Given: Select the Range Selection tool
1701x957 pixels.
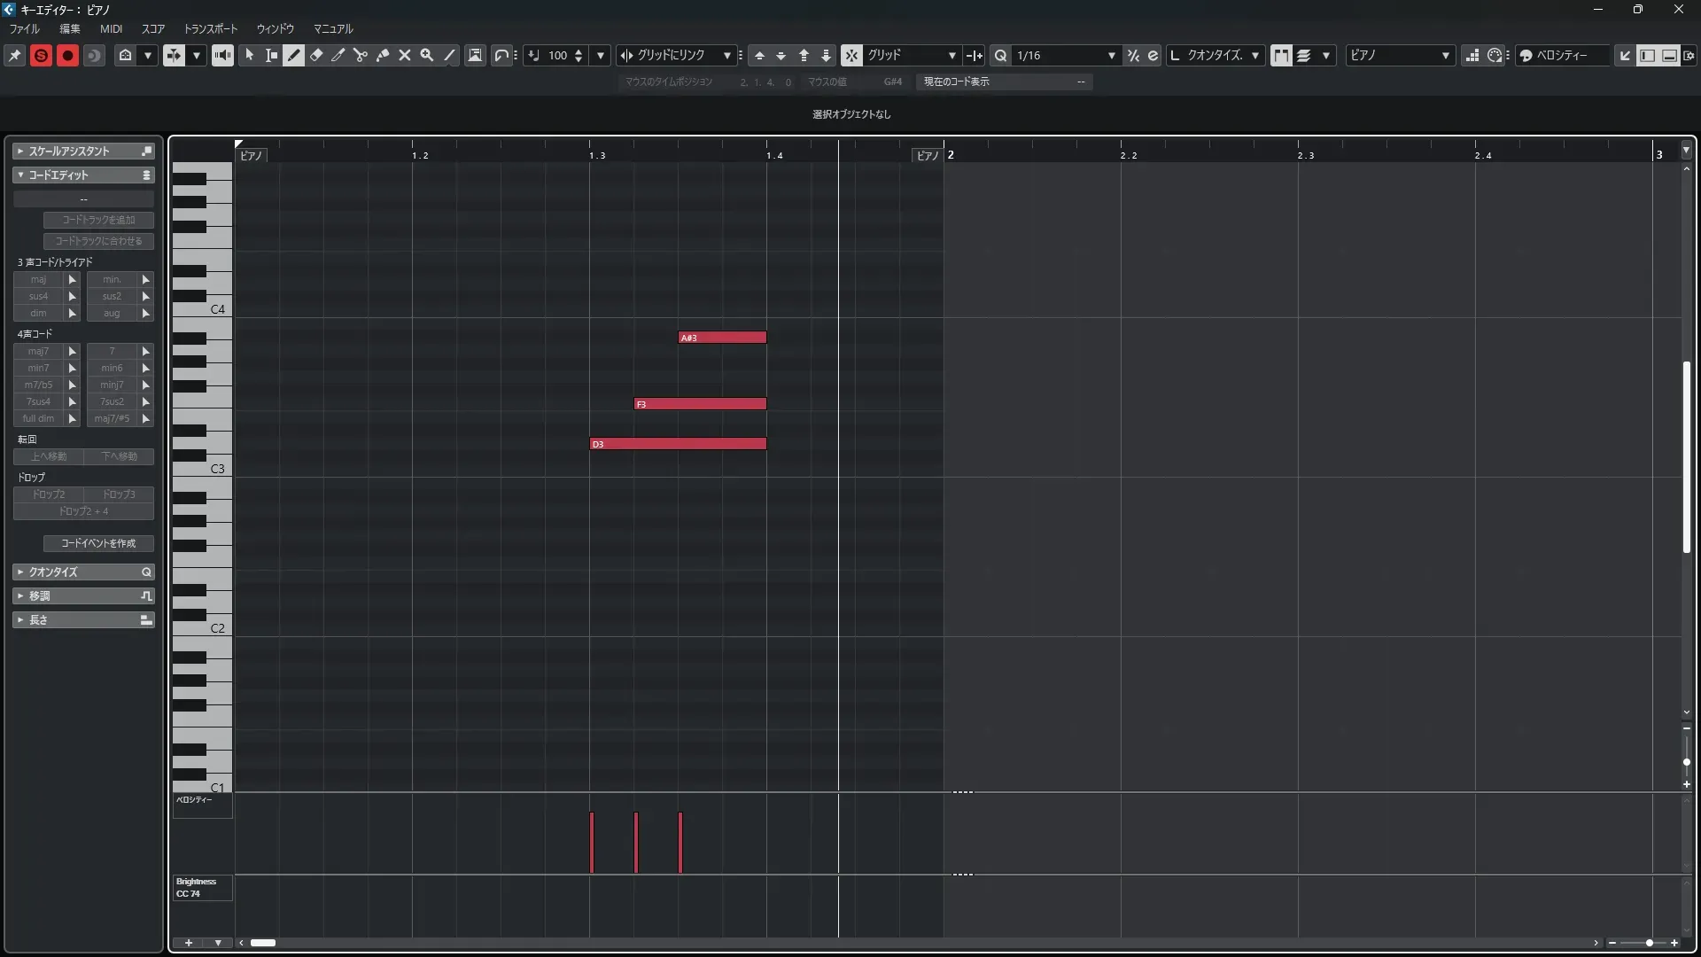Looking at the screenshot, I should (x=272, y=55).
